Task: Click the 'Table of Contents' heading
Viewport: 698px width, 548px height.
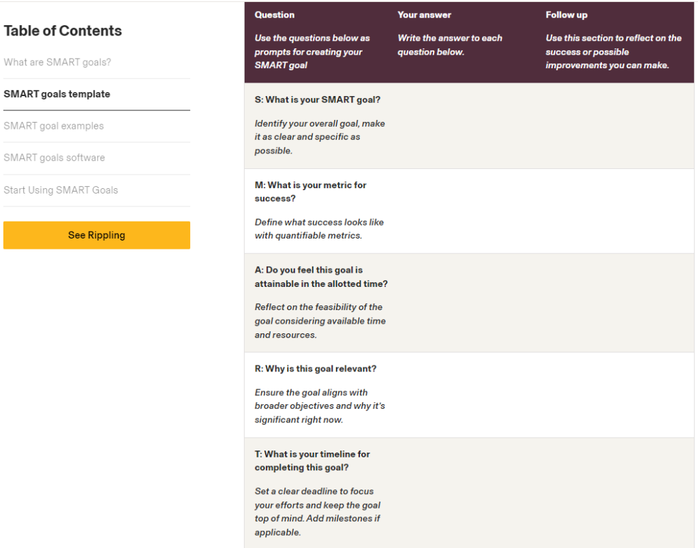Action: (63, 31)
